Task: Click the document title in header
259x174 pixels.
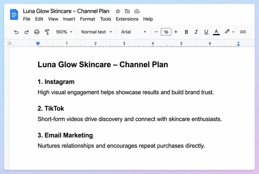Action: 66,11
